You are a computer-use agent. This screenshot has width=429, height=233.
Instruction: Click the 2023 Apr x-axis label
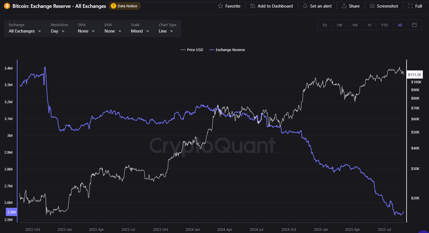pos(96,229)
